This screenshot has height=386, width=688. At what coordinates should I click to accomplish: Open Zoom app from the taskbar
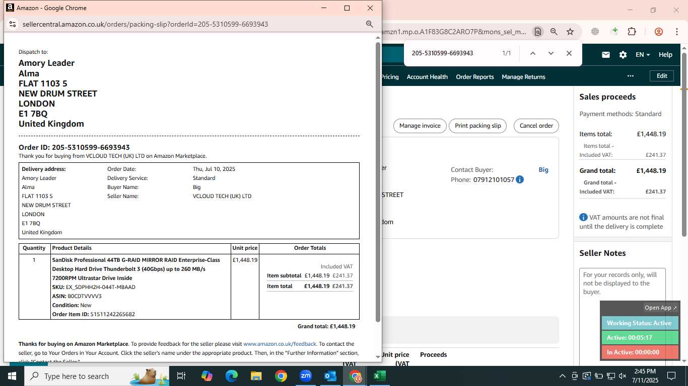[305, 376]
